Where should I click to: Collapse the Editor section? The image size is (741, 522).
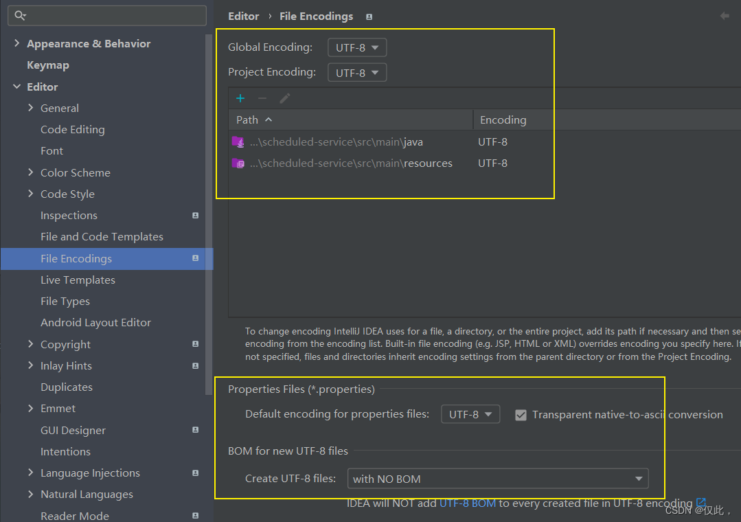[17, 87]
